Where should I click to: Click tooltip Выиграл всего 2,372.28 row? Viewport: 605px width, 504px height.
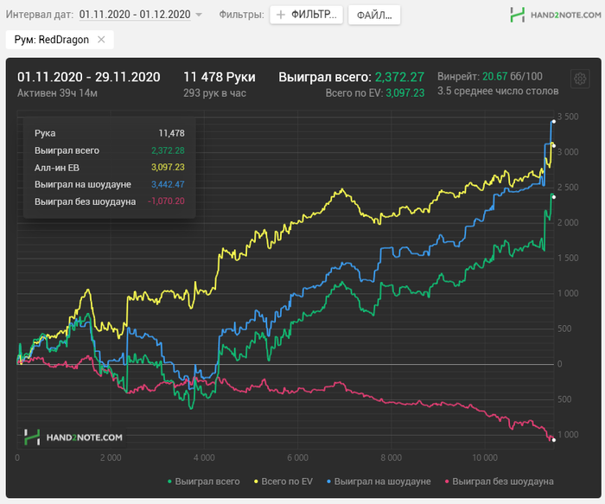coord(110,150)
